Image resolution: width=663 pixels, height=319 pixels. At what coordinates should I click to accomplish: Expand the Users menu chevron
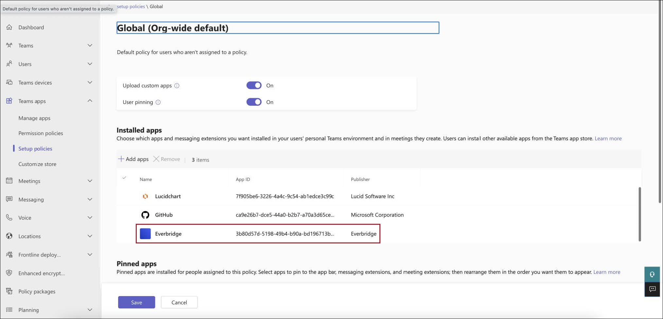click(90, 64)
